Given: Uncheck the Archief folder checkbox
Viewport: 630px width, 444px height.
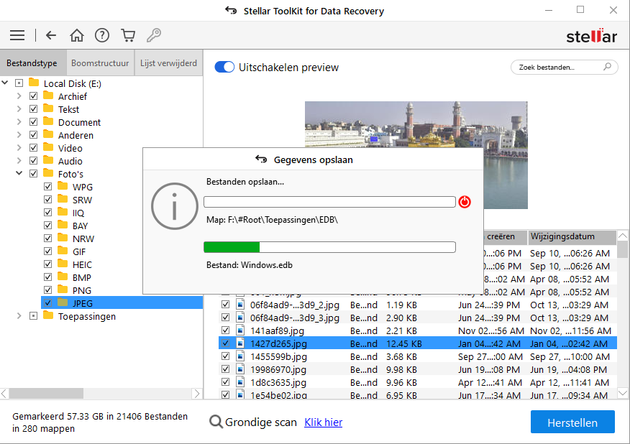Looking at the screenshot, I should (33, 96).
